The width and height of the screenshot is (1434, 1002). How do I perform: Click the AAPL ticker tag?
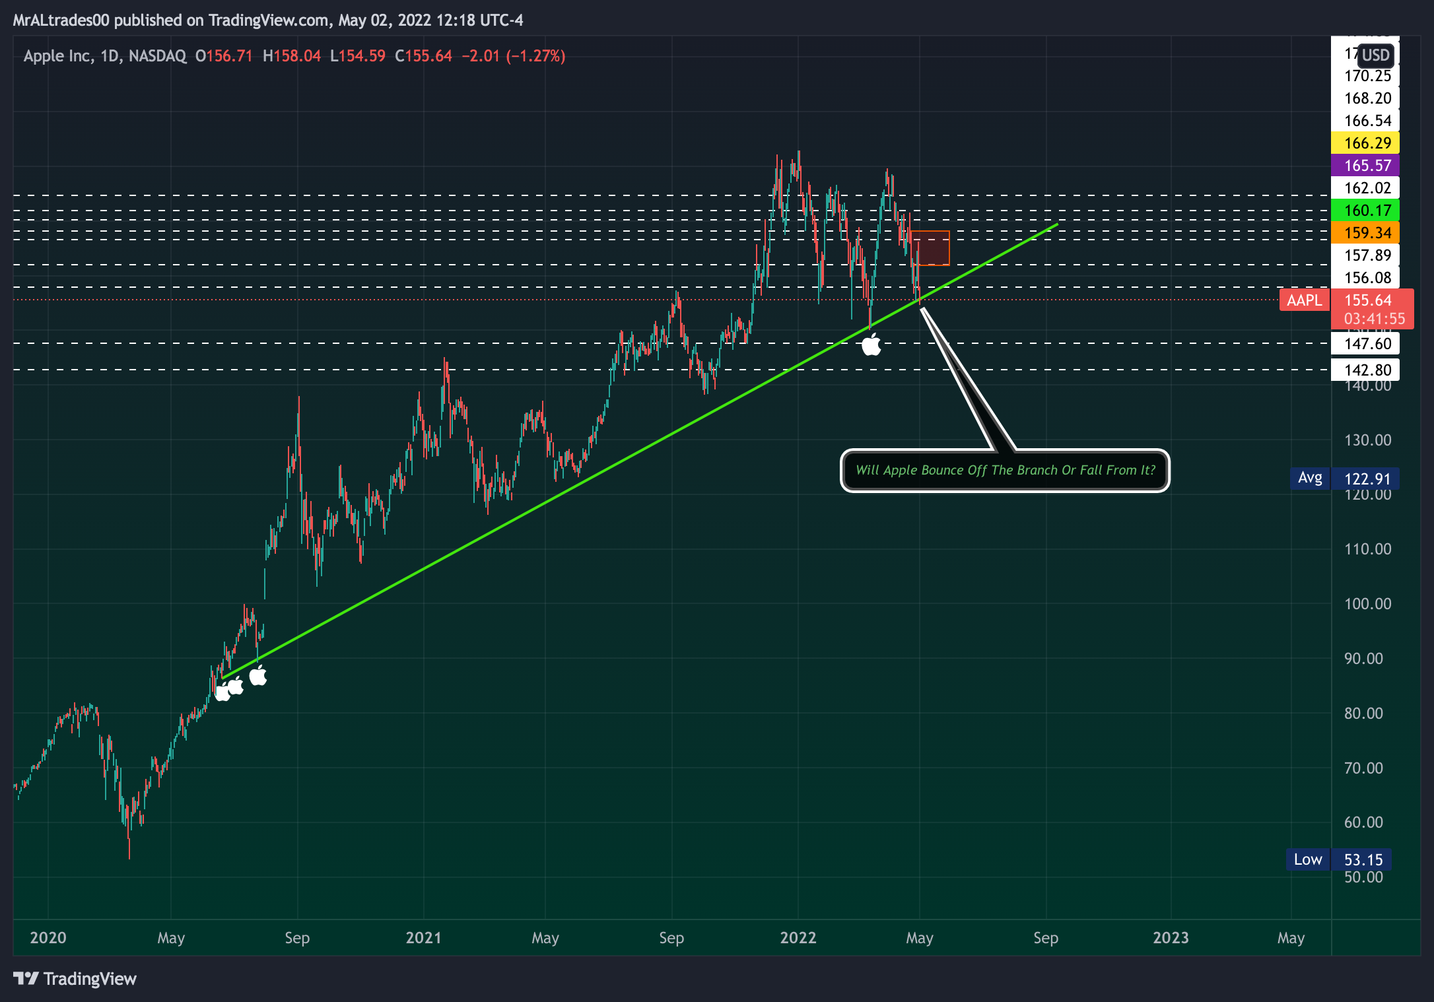[x=1305, y=300]
